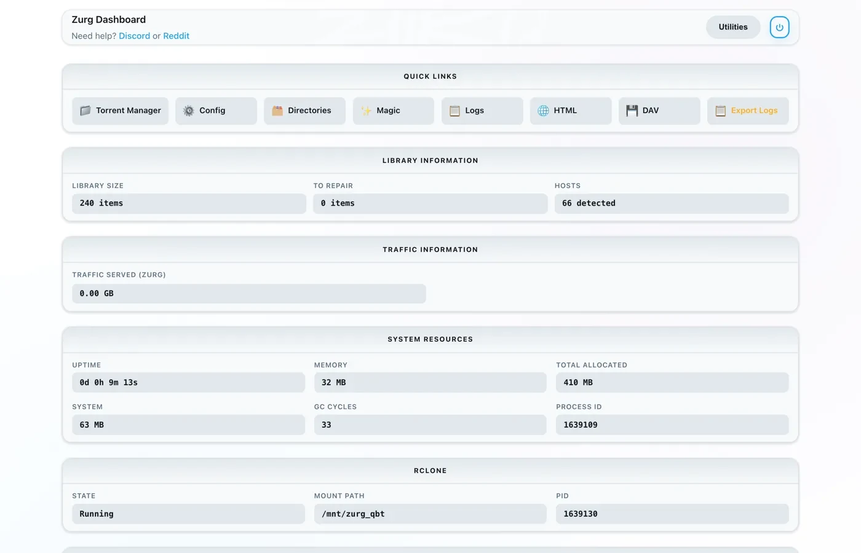This screenshot has height=553, width=861.
Task: Click the power icon button
Action: tap(779, 27)
